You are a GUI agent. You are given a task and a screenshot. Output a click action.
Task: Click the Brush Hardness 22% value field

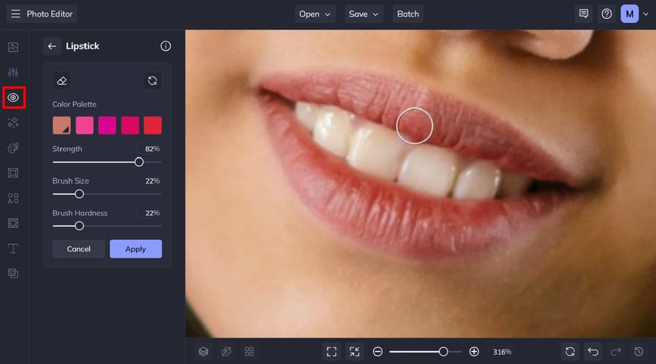(x=149, y=214)
